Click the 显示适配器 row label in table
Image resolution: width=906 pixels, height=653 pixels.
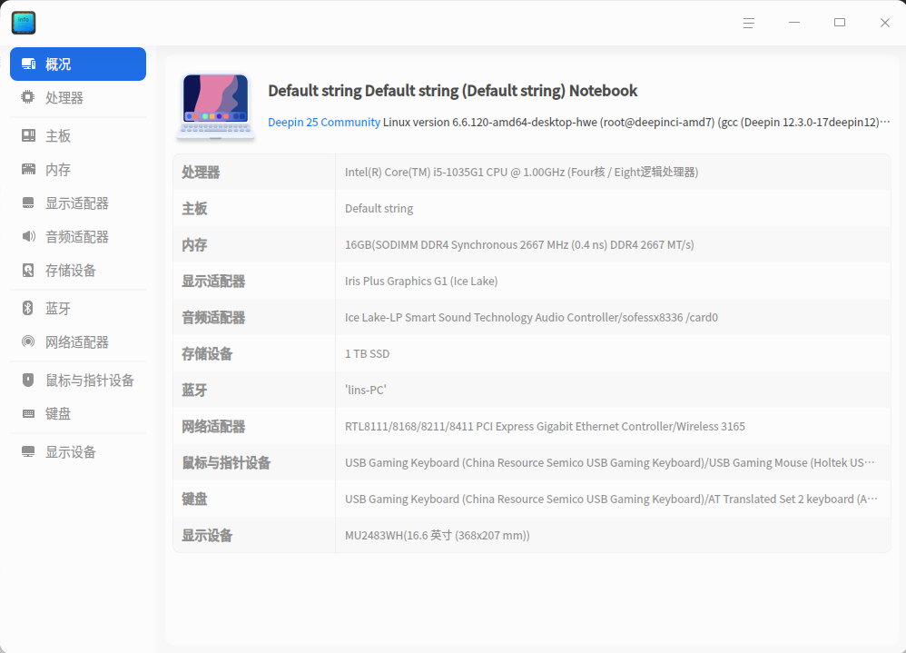click(x=213, y=282)
